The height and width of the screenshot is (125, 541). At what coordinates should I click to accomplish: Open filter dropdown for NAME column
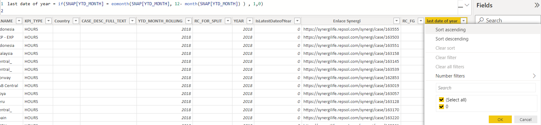19,21
